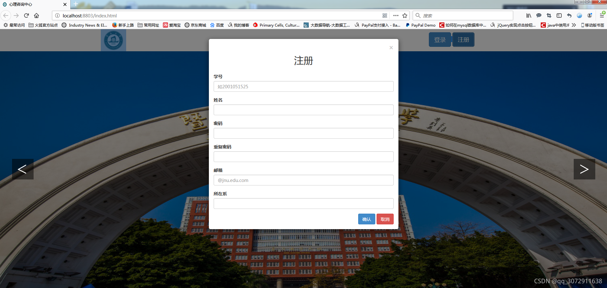Open the browser home page icon
This screenshot has height=288, width=607.
click(x=36, y=16)
